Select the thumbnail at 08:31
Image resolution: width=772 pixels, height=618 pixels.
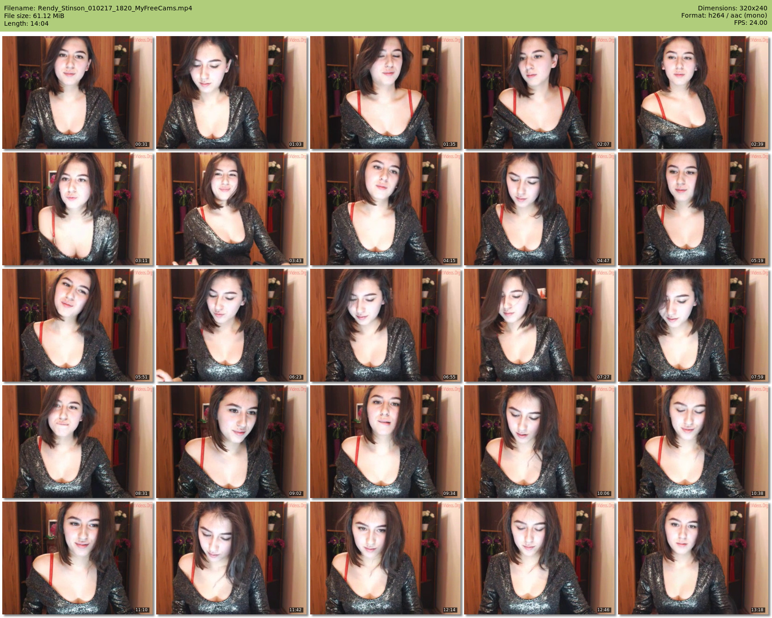pos(78,442)
